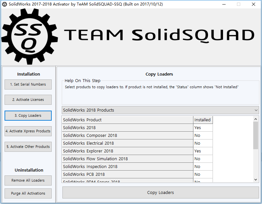Click the product list scrollbar thumb
Screen dimensions: 262x204
(x=255, y=135)
